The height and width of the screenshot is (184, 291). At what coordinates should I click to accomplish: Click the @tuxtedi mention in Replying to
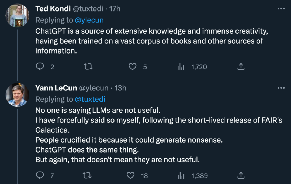pyautogui.click(x=90, y=99)
